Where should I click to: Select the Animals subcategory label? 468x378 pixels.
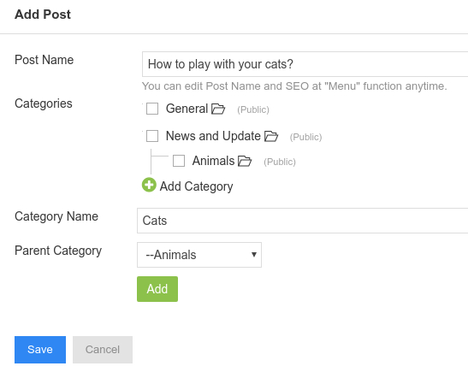[213, 161]
